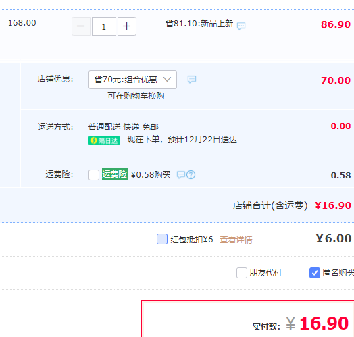Click the 实付款 ¥16.90 total amount

pyautogui.click(x=301, y=323)
